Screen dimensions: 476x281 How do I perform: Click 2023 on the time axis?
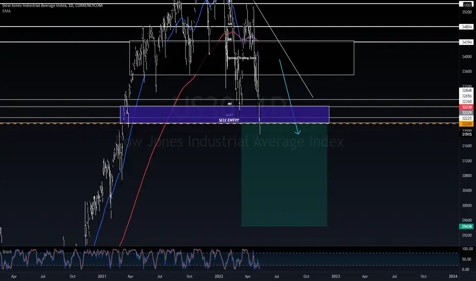(336, 276)
